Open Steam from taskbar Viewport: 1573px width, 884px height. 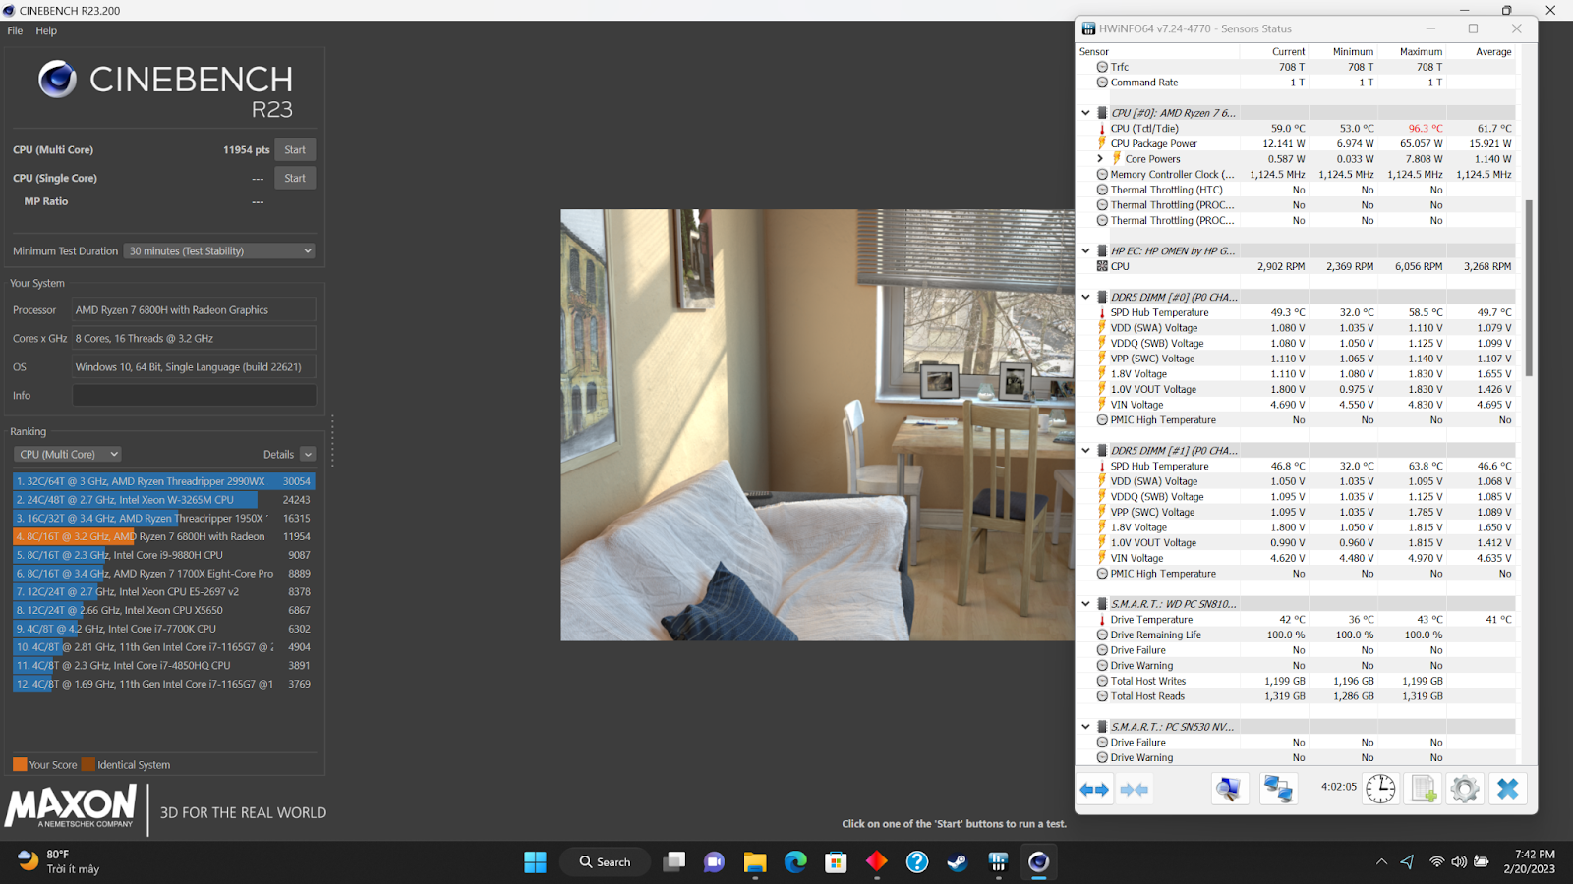click(958, 862)
